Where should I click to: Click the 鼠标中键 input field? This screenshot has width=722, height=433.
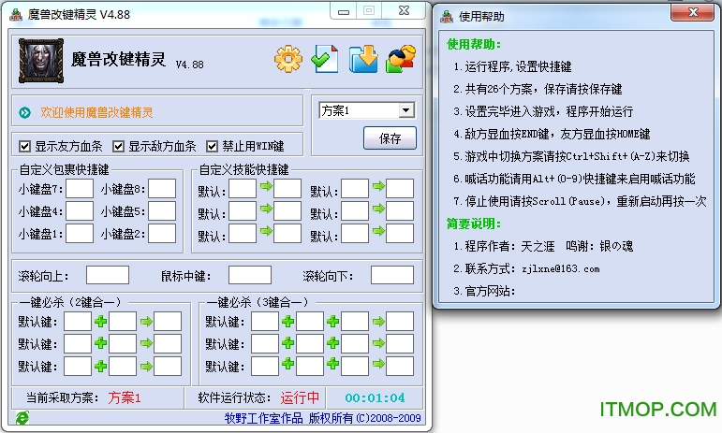coord(249,275)
